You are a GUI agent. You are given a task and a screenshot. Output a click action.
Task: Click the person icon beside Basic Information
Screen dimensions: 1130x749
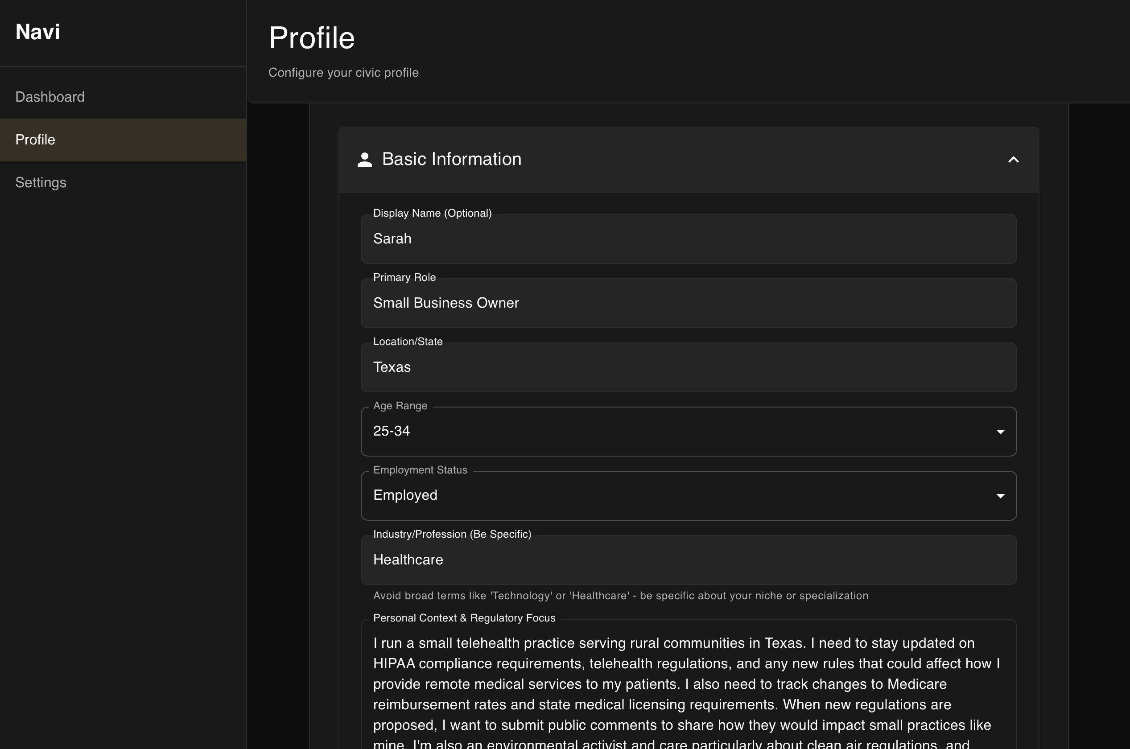click(365, 160)
